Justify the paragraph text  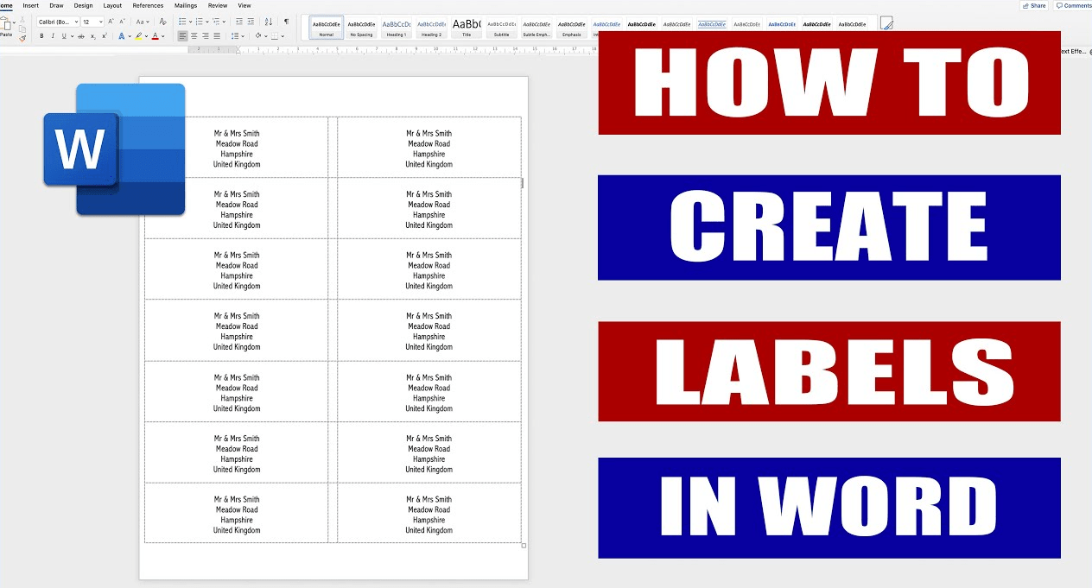tap(217, 36)
